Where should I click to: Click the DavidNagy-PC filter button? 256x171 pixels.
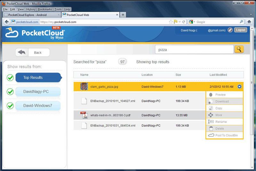pos(38,92)
